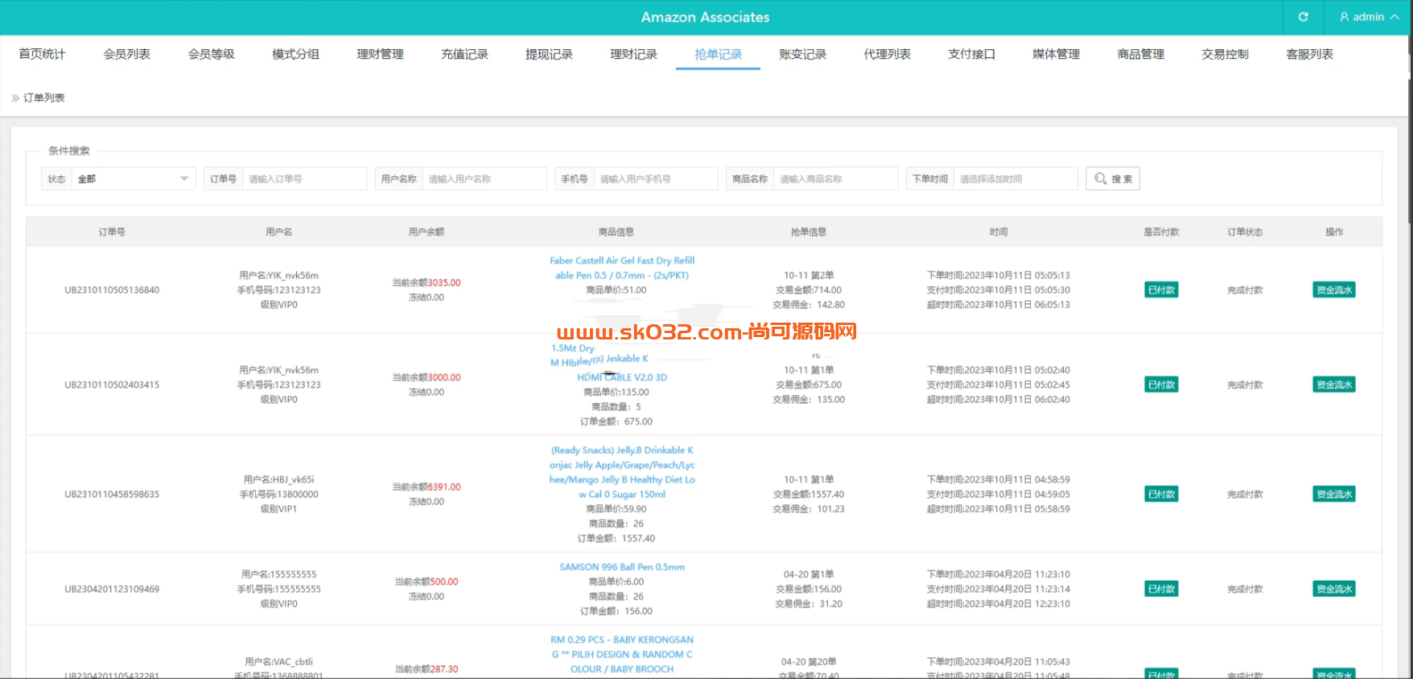This screenshot has width=1413, height=679.
Task: Click 已付款 badge for order UB2310110458598635
Action: tap(1161, 494)
